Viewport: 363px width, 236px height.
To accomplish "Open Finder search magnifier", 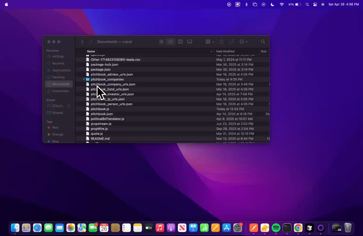I will point(263,42).
